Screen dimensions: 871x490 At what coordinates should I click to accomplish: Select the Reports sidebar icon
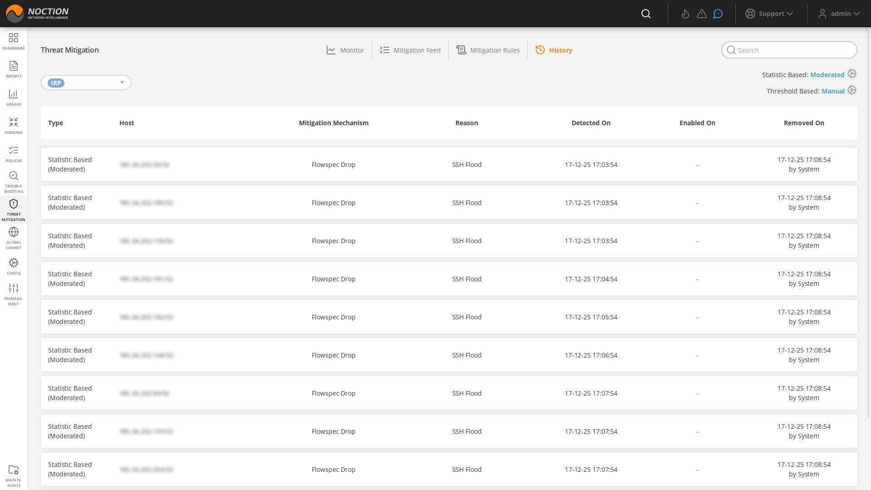point(14,69)
